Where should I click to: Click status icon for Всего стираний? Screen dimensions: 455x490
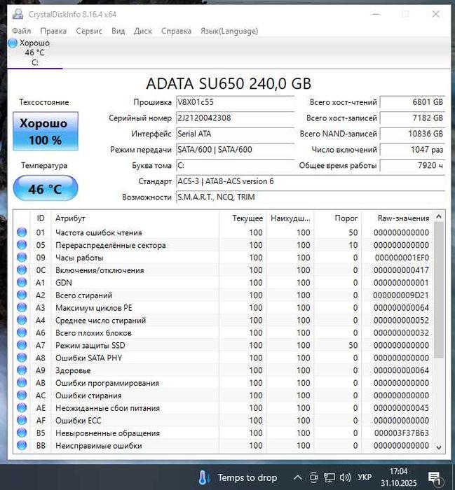point(22,295)
